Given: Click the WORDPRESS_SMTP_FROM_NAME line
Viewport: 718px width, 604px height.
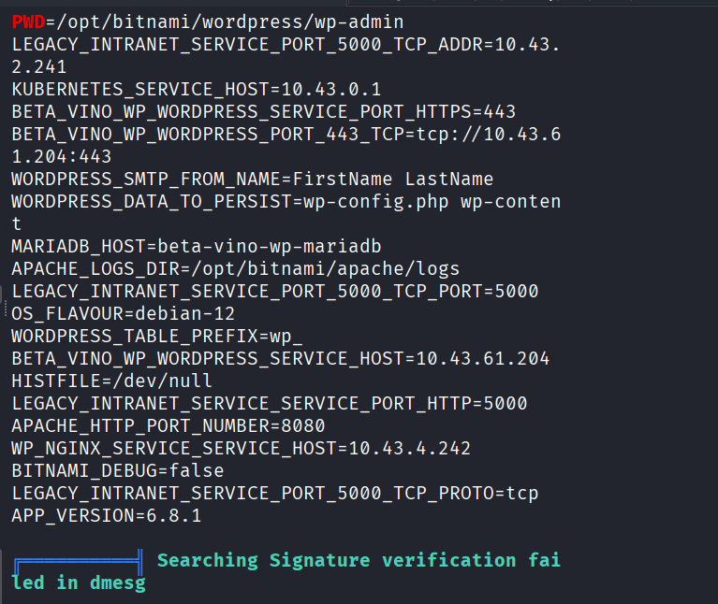Looking at the screenshot, I should point(253,180).
